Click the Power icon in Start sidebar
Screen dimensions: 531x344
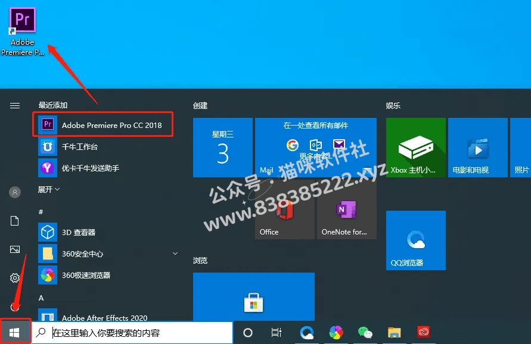[x=15, y=307]
